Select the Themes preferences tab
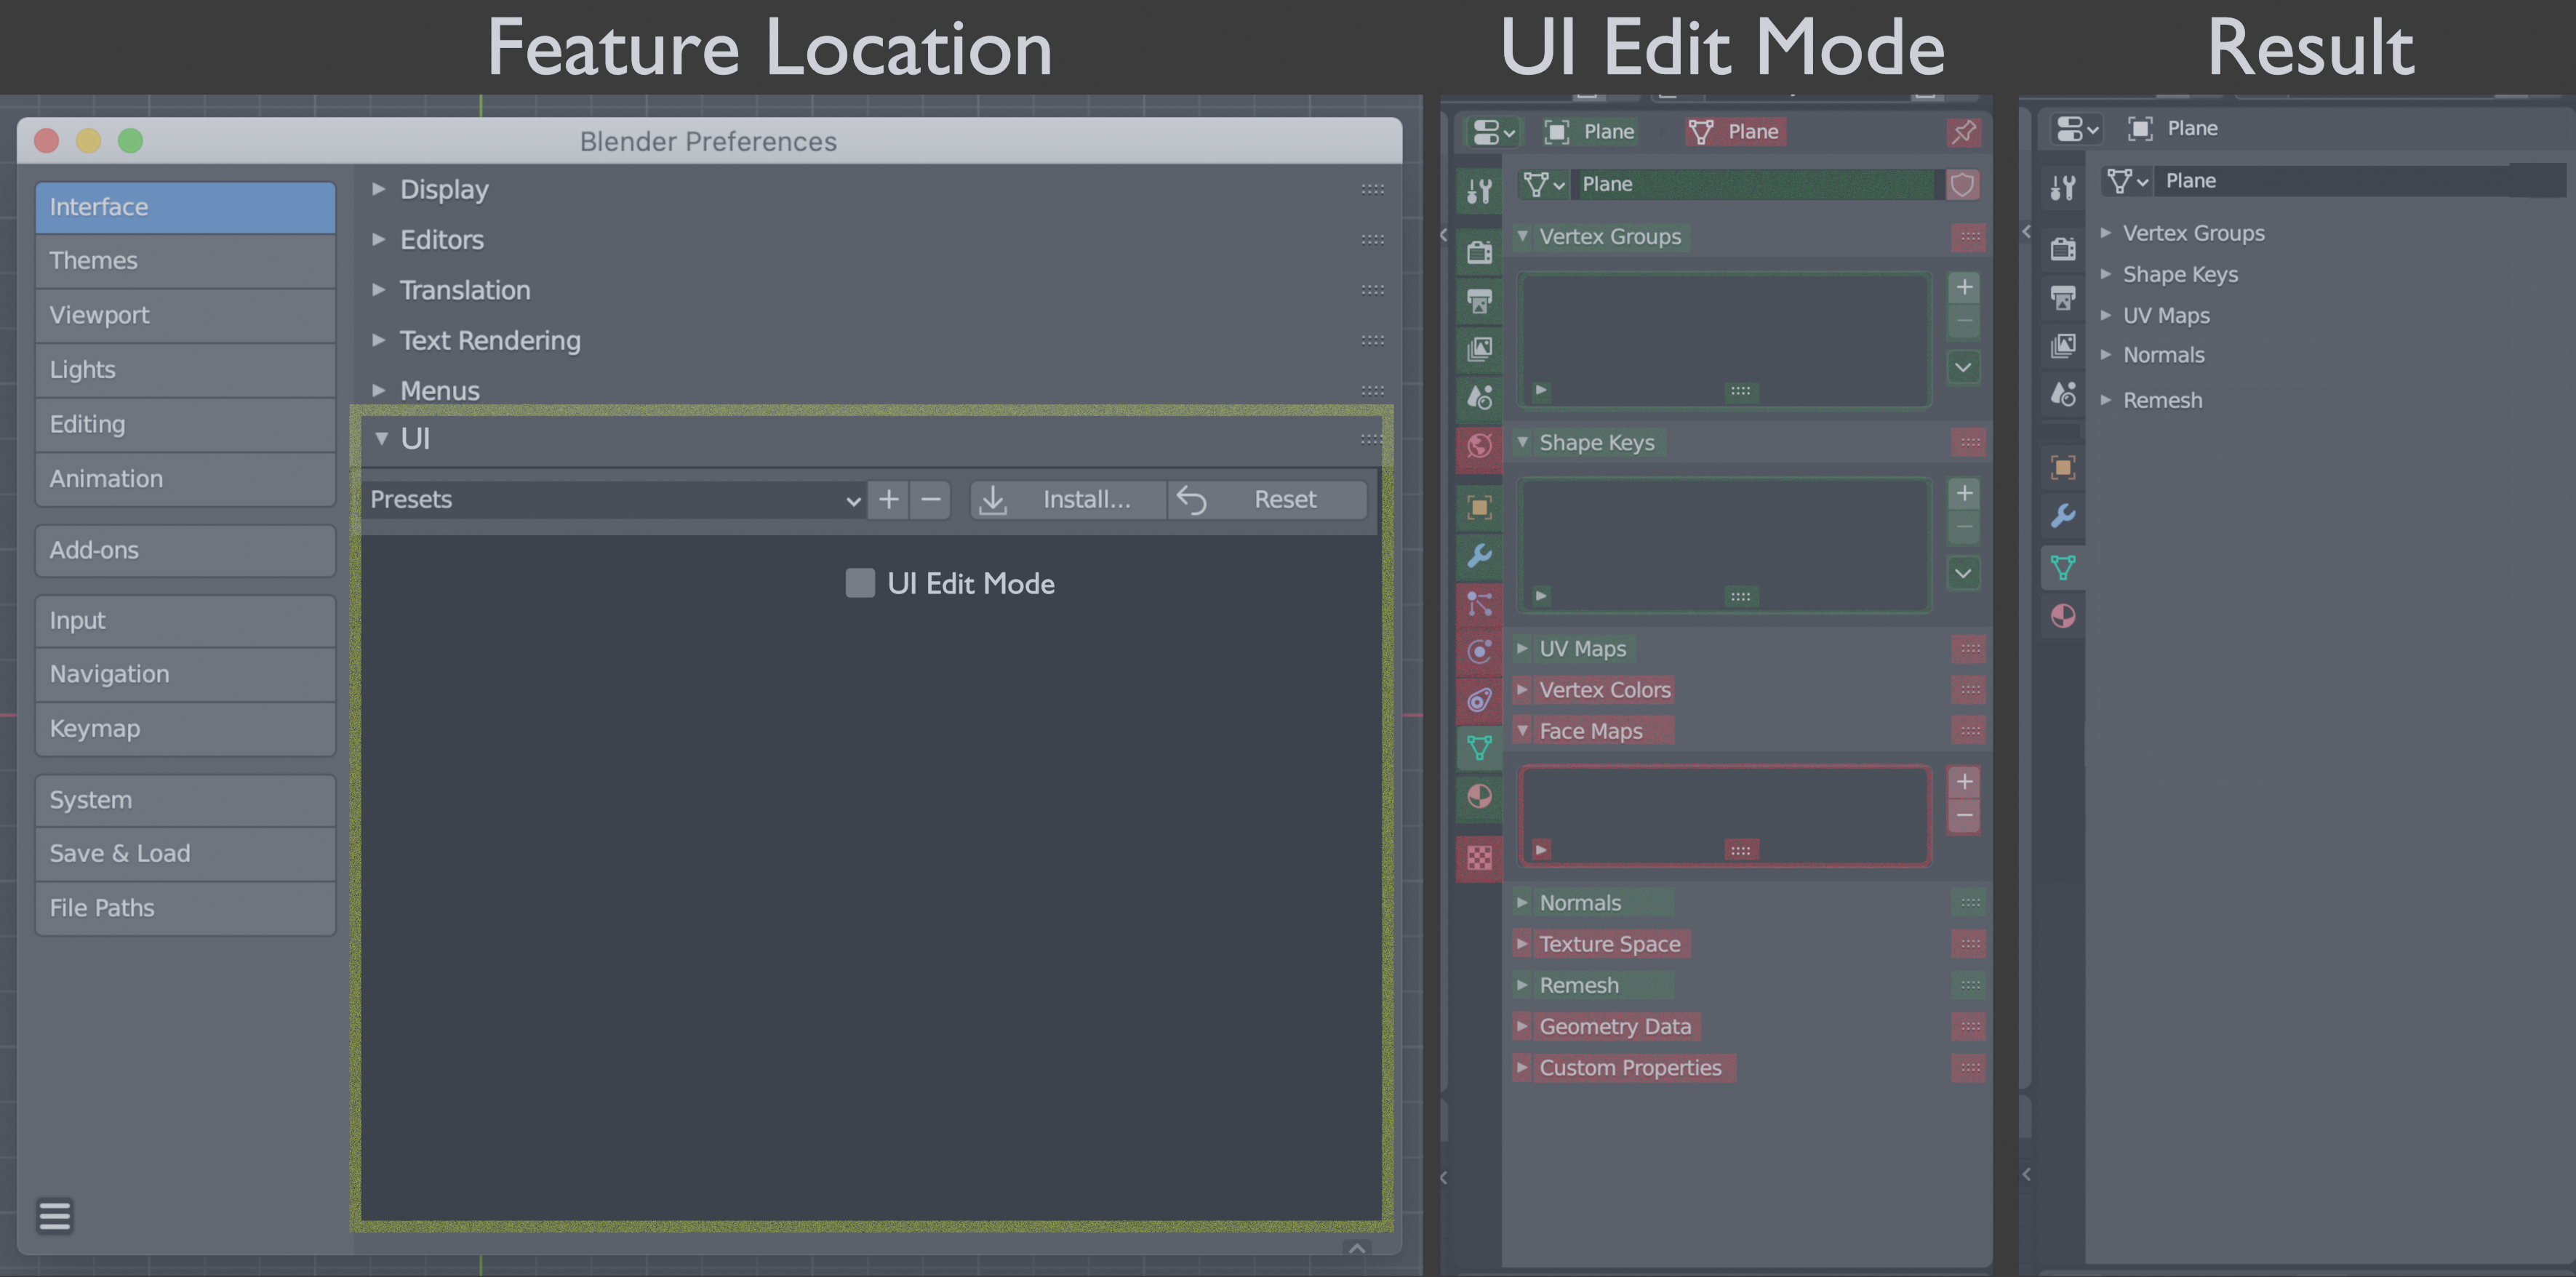The image size is (2576, 1277). tap(185, 261)
